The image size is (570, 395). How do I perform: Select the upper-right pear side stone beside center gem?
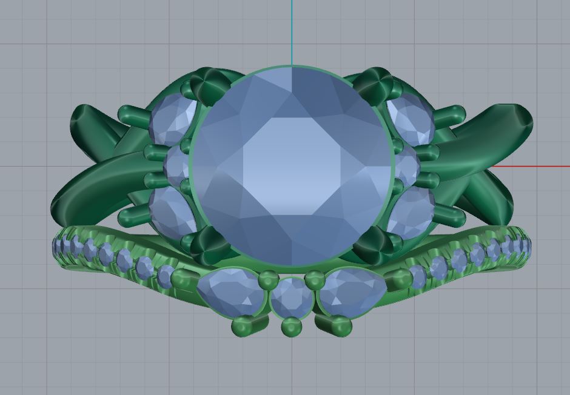coord(412,118)
